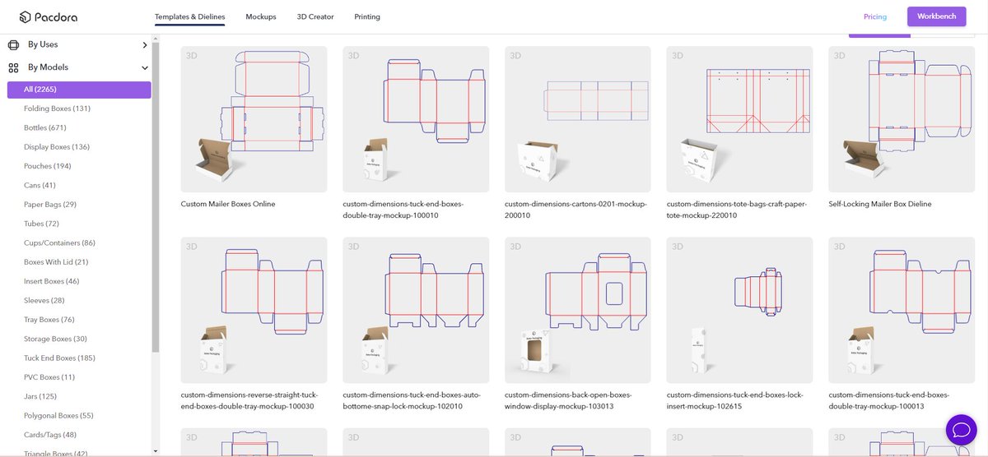
Task: Open the 3D Creator menu item
Action: tap(315, 16)
